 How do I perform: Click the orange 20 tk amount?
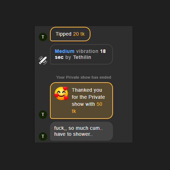[x=79, y=34]
